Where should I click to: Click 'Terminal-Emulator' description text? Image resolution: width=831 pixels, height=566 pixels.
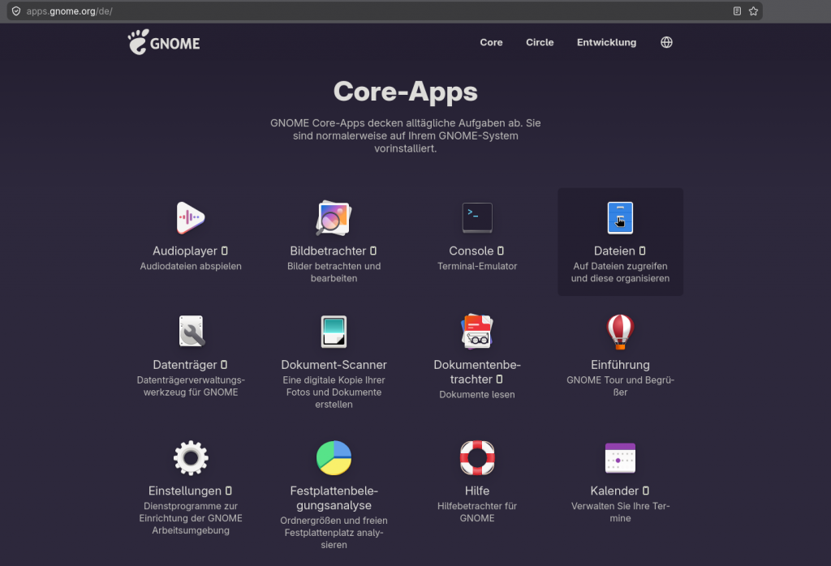pyautogui.click(x=477, y=266)
